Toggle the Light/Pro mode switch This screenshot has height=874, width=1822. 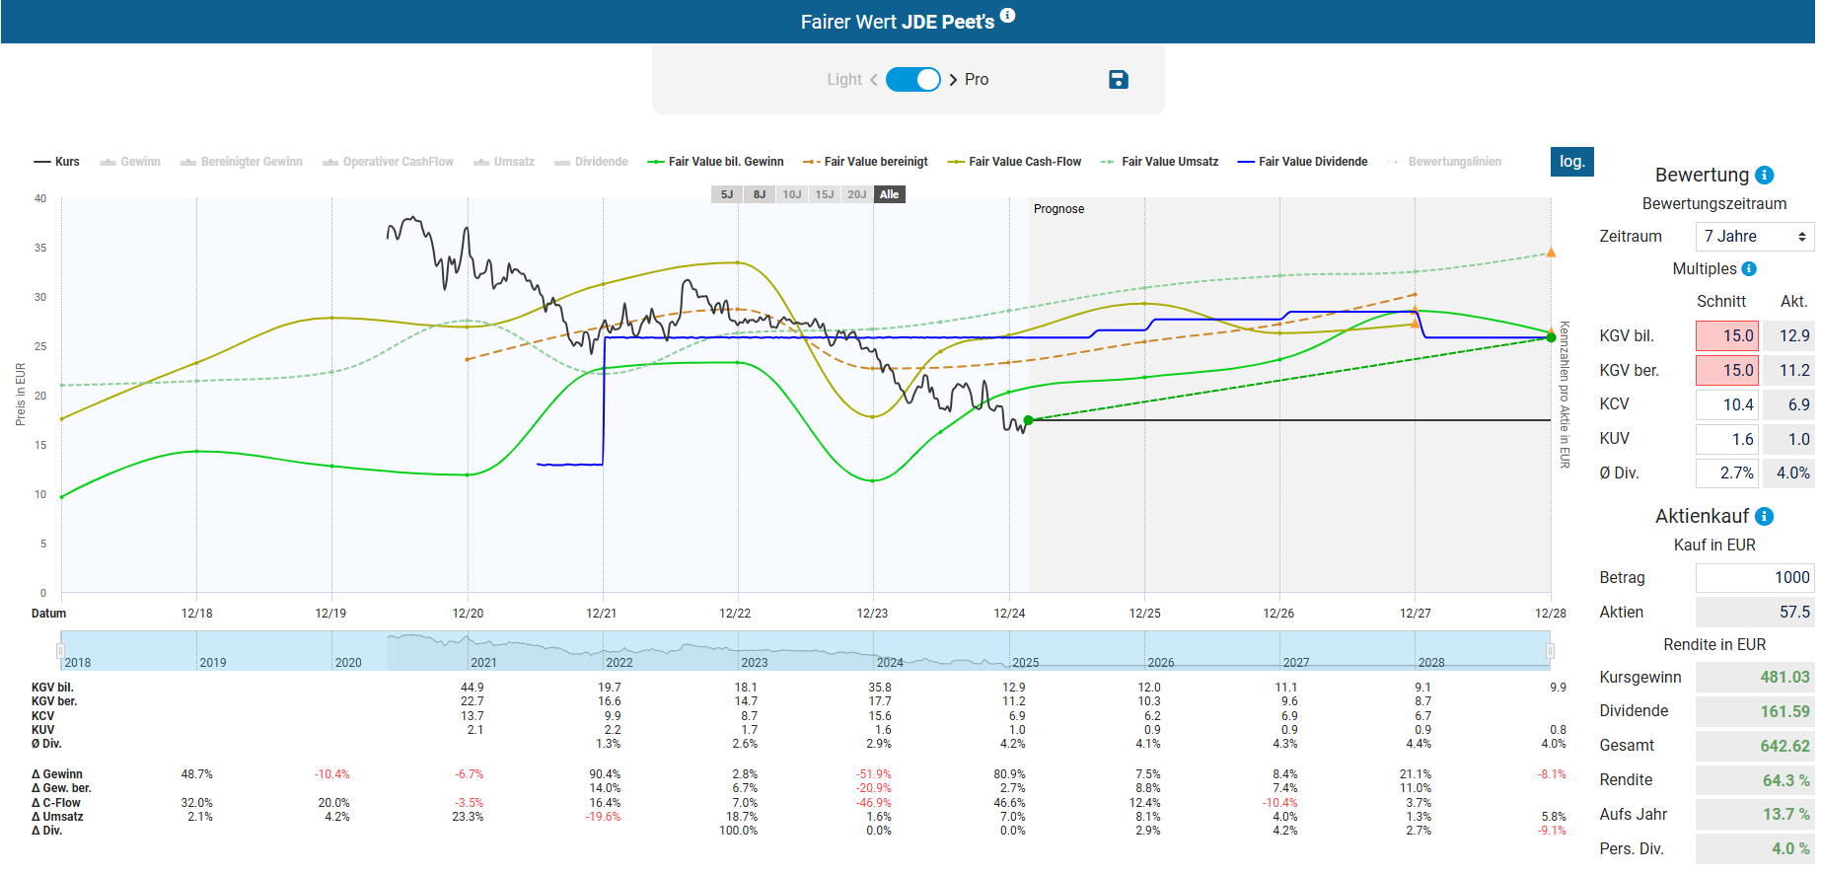pyautogui.click(x=912, y=80)
